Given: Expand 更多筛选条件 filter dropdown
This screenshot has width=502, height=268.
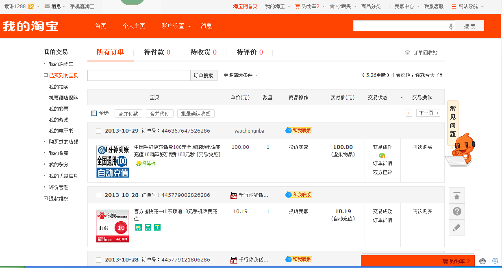Looking at the screenshot, I should click(x=241, y=75).
